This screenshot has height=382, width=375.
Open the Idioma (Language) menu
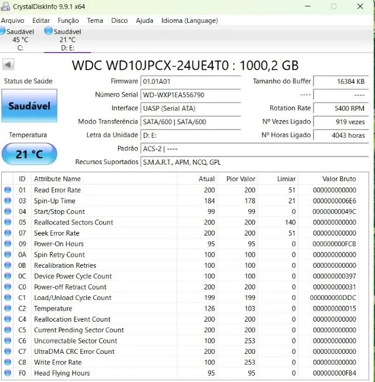(190, 21)
